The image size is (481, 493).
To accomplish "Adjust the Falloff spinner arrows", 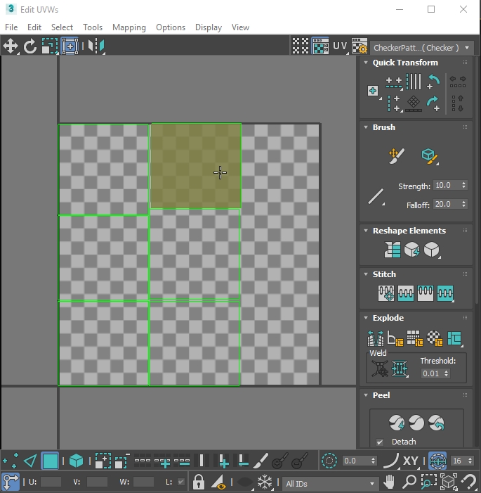I will coord(463,204).
